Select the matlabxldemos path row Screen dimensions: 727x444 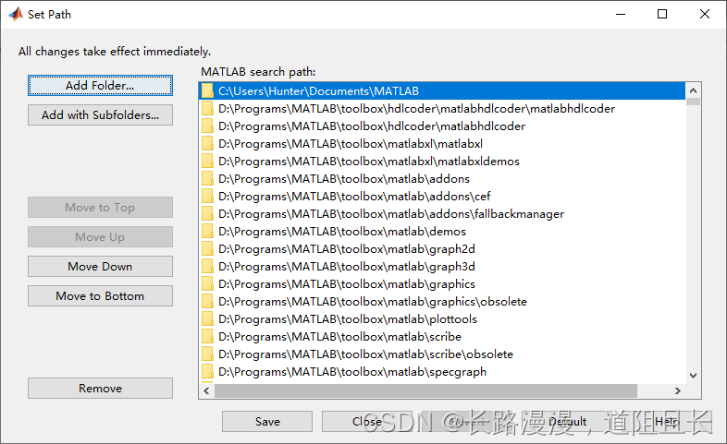tap(442, 162)
